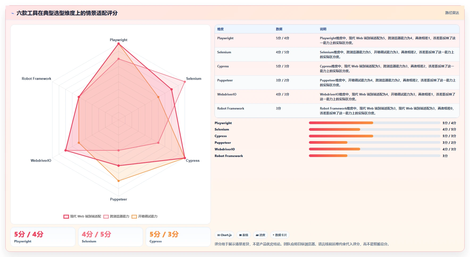
Task: Open the Playwright 5分 / 4分 summary card
Action: pyautogui.click(x=43, y=237)
